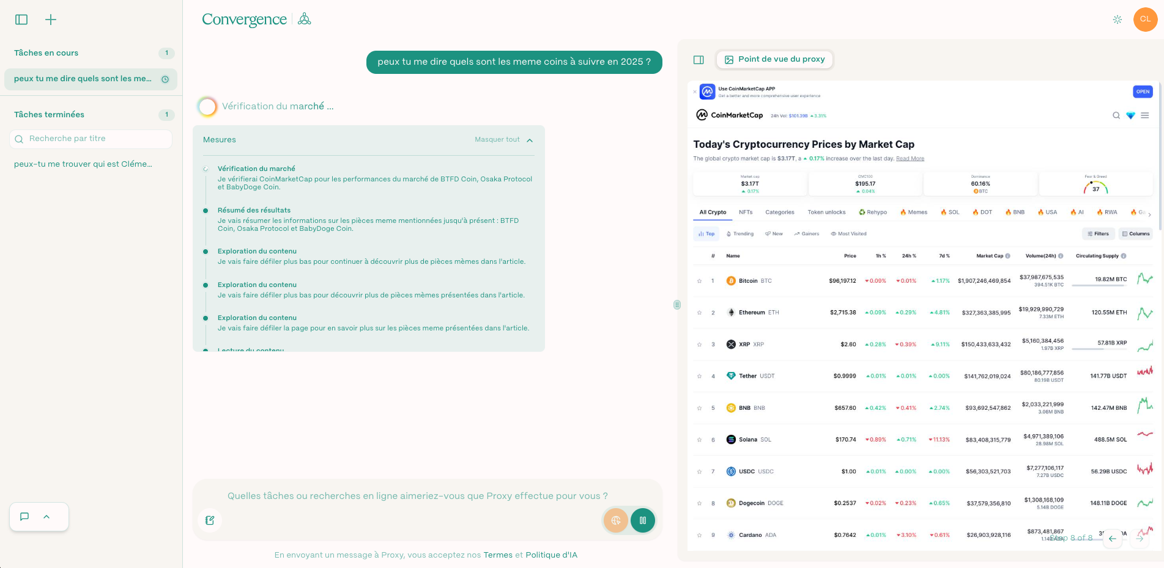Create a new task with the plus icon

51,19
